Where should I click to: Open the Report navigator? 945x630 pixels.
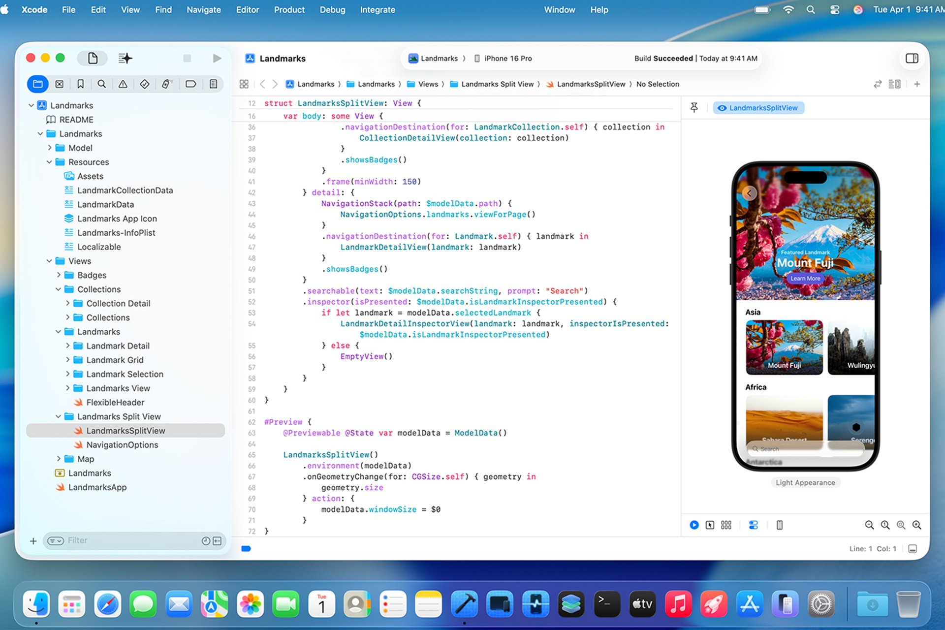click(x=213, y=84)
